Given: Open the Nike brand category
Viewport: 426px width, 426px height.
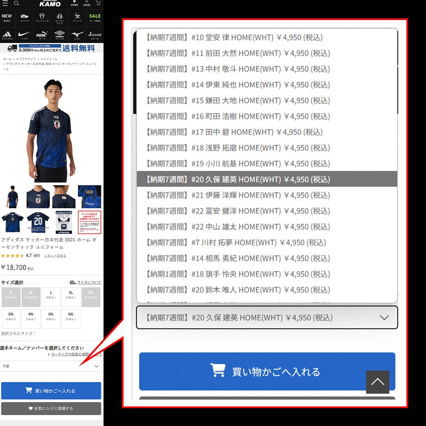Looking at the screenshot, I should [24, 35].
